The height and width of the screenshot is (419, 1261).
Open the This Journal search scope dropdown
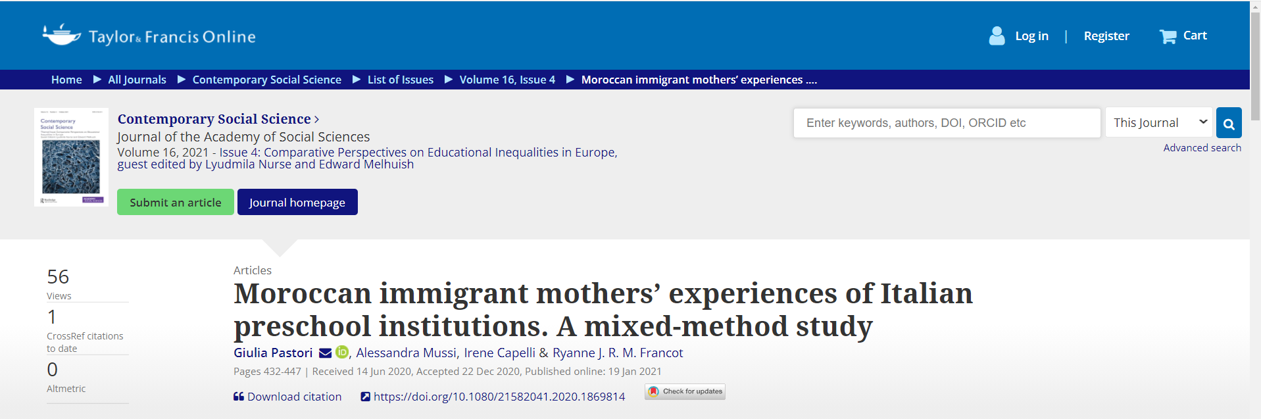[x=1158, y=123]
